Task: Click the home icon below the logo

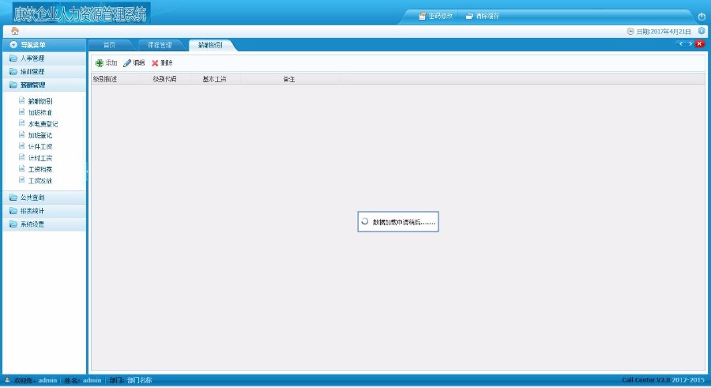Action: pos(15,31)
